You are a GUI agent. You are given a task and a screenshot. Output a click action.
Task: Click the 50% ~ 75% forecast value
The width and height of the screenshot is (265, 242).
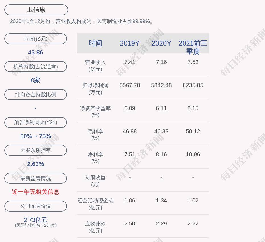coord(36,136)
